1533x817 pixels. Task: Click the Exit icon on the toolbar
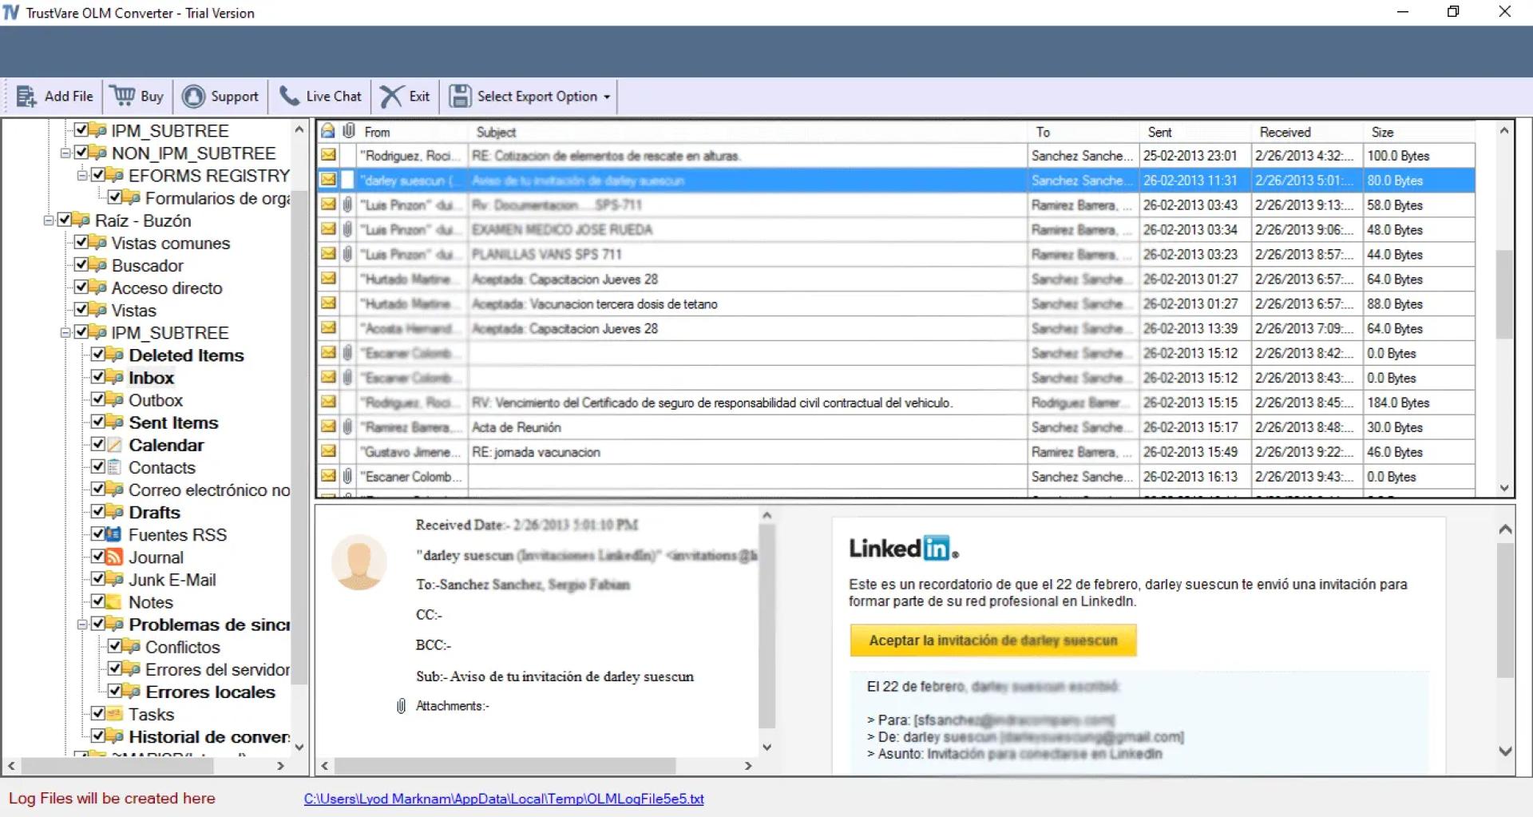point(390,95)
